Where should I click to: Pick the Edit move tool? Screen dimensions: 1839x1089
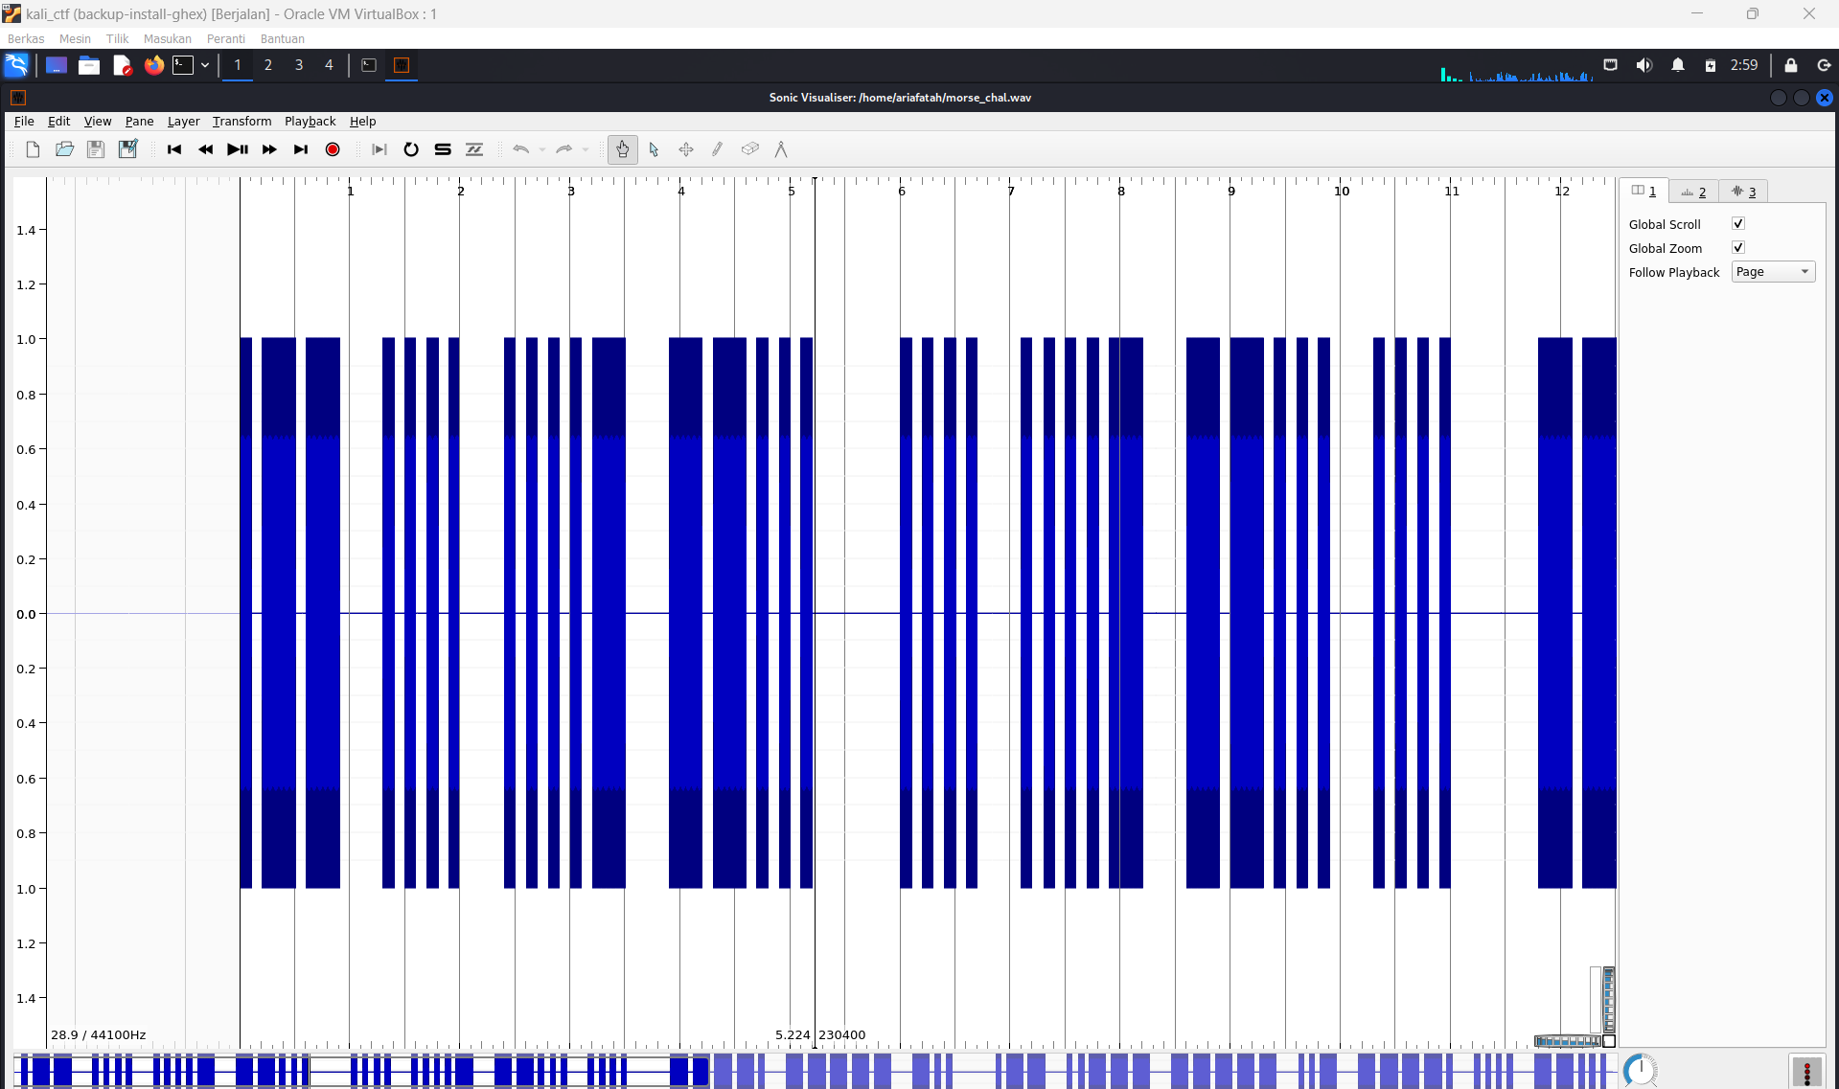(686, 149)
